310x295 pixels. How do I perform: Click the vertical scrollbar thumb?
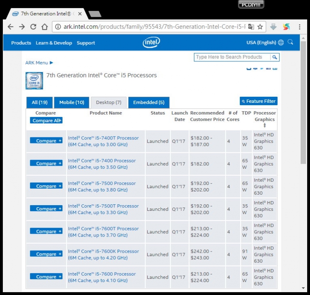coord(303,102)
